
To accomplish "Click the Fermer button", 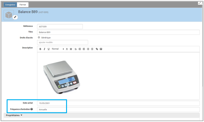I will click(23, 5).
